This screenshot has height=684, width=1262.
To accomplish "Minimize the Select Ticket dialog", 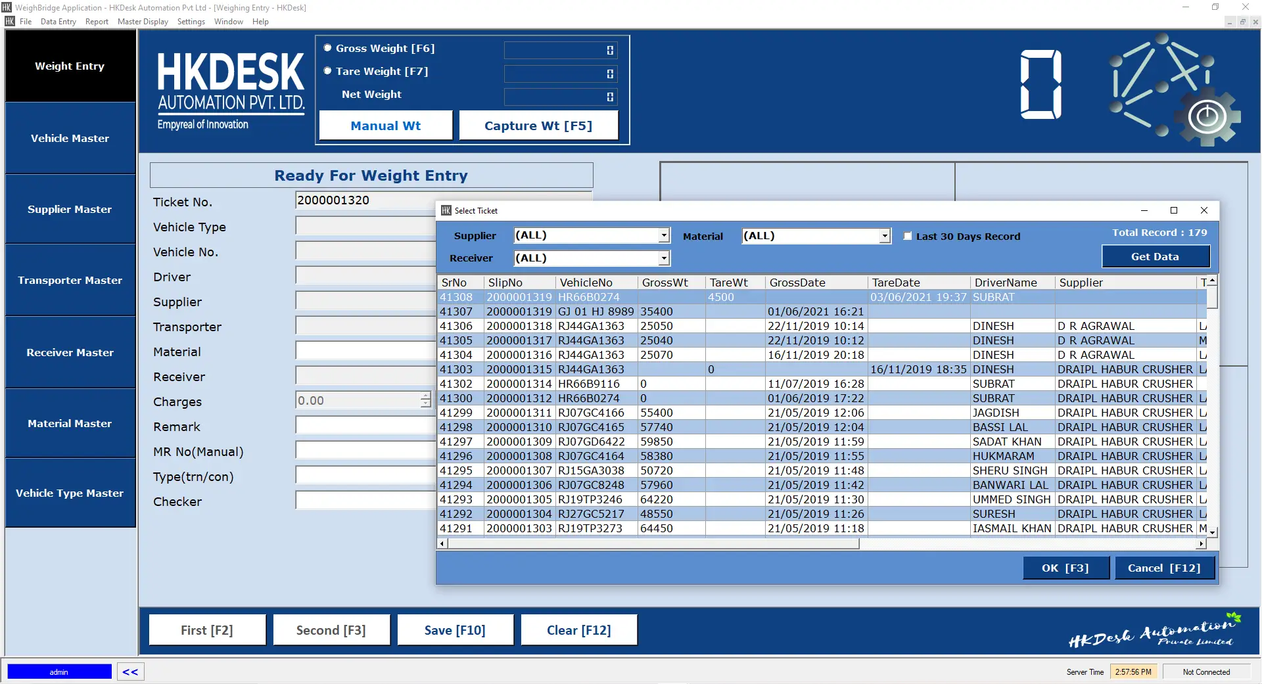I will tap(1144, 210).
